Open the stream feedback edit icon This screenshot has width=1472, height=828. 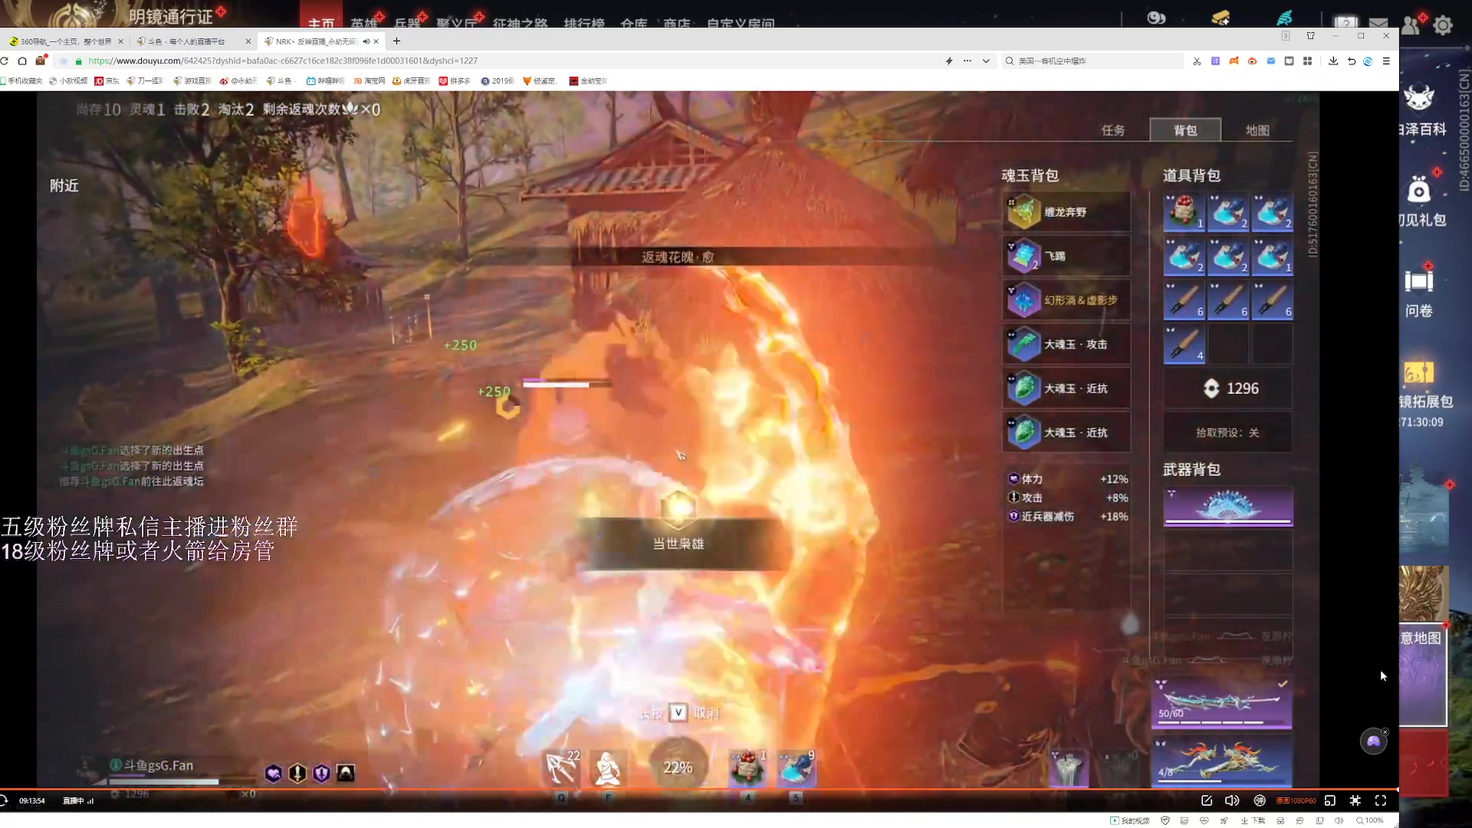tap(1207, 800)
